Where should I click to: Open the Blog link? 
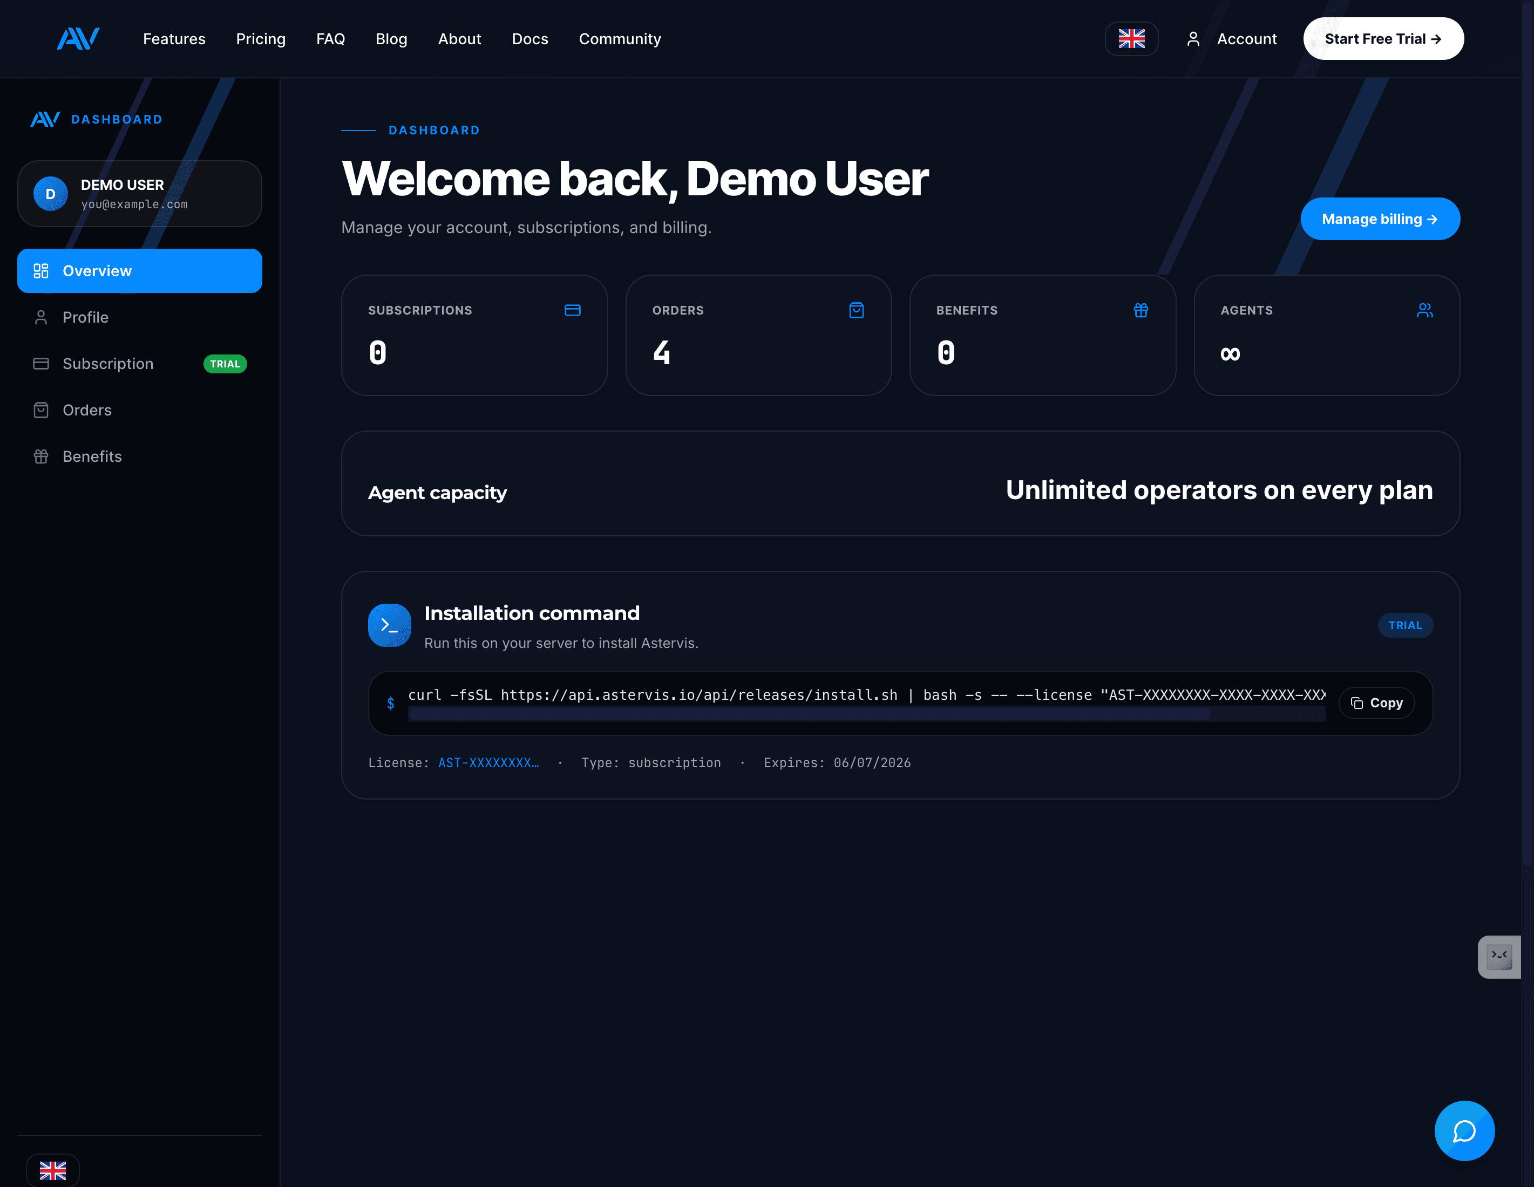click(391, 39)
